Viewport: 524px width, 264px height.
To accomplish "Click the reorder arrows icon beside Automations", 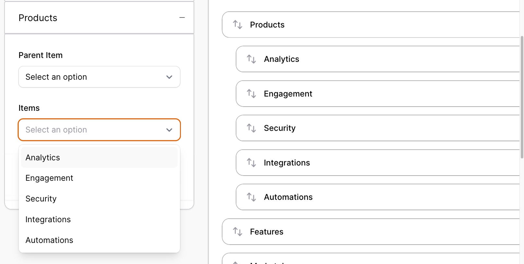I will tap(251, 197).
